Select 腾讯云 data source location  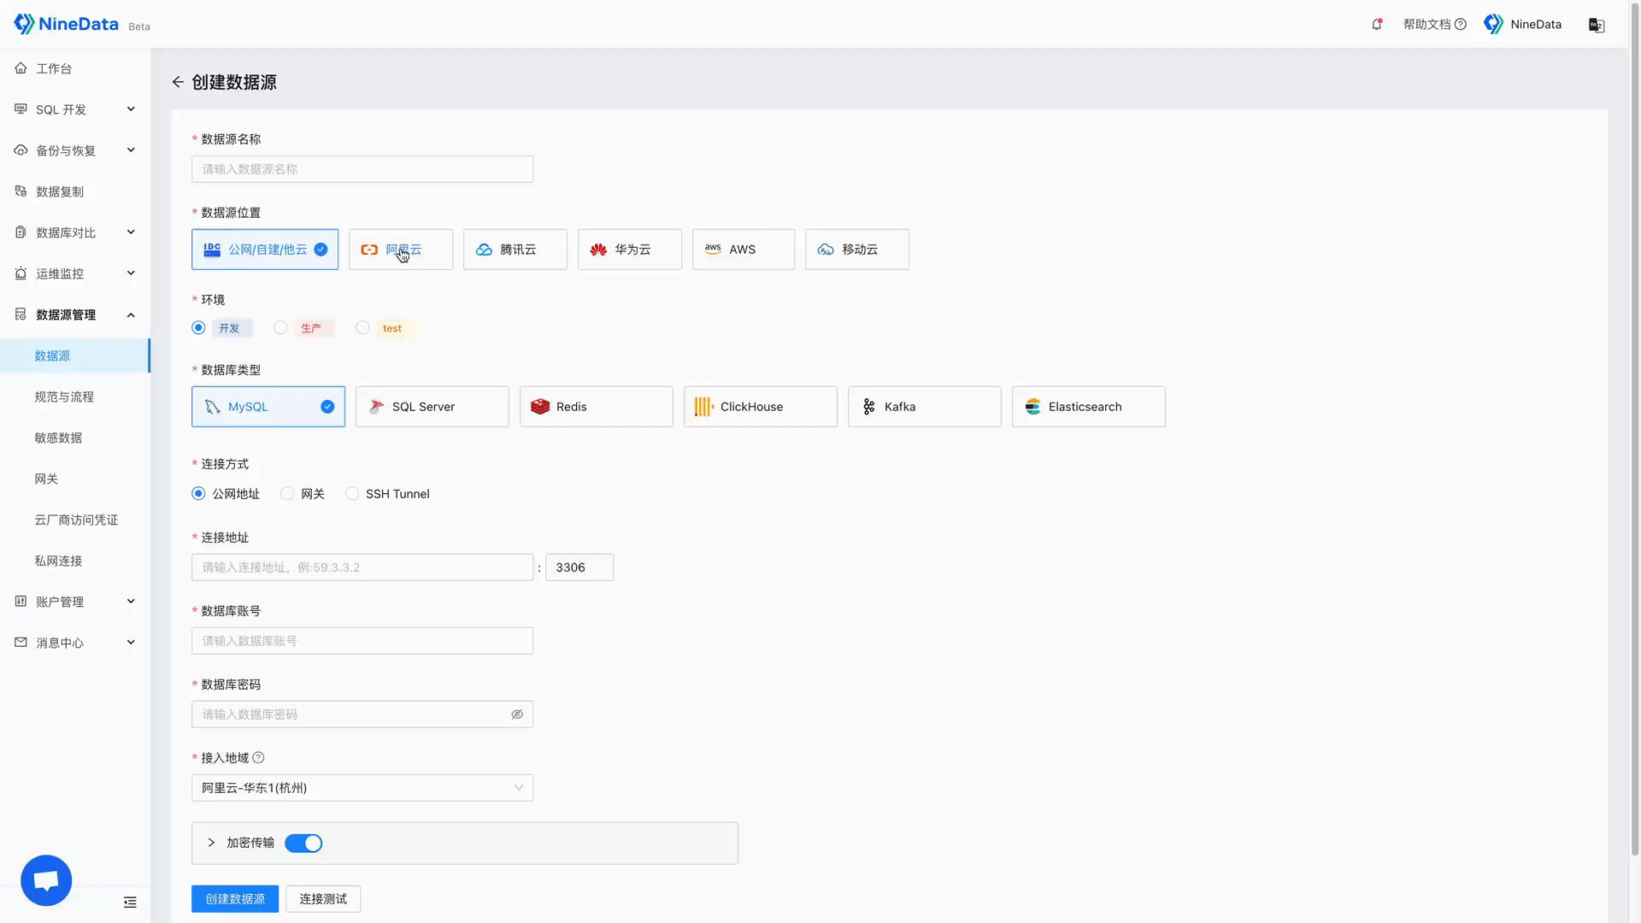(515, 250)
